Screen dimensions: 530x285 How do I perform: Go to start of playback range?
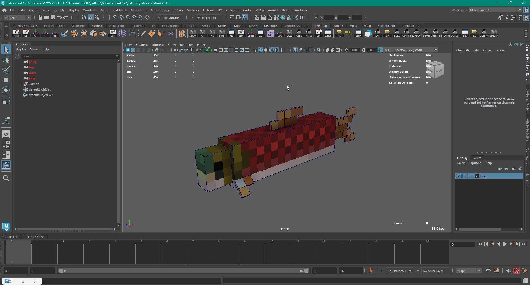[479, 244]
